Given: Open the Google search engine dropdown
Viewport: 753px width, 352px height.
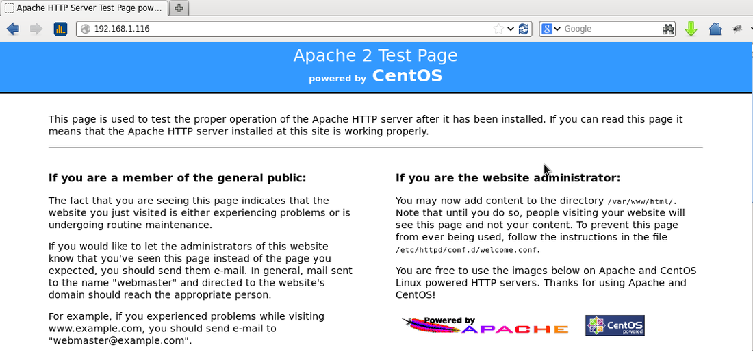Looking at the screenshot, I should coord(550,29).
